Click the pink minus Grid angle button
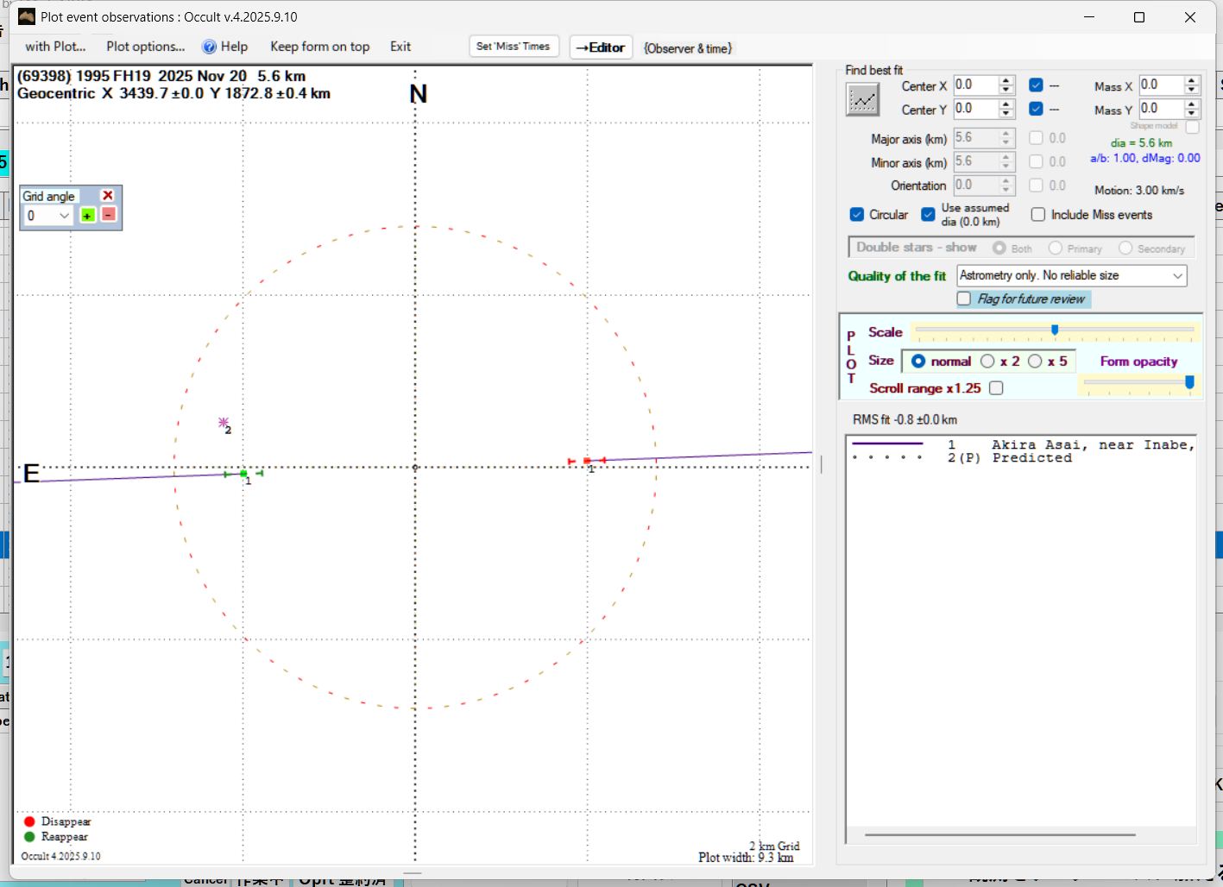The width and height of the screenshot is (1223, 887). [x=109, y=214]
